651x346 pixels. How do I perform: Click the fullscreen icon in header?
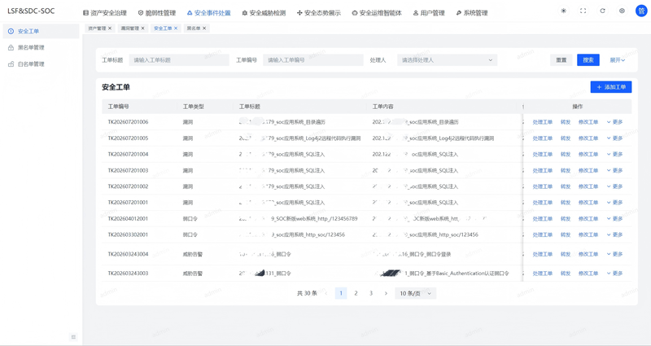583,11
